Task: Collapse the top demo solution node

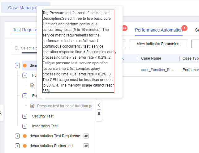Action: [x=17, y=66]
